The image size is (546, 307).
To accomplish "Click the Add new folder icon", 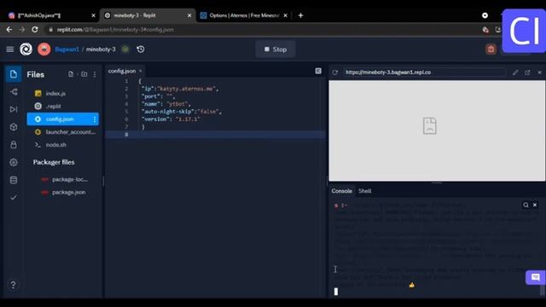I will 84,74.
